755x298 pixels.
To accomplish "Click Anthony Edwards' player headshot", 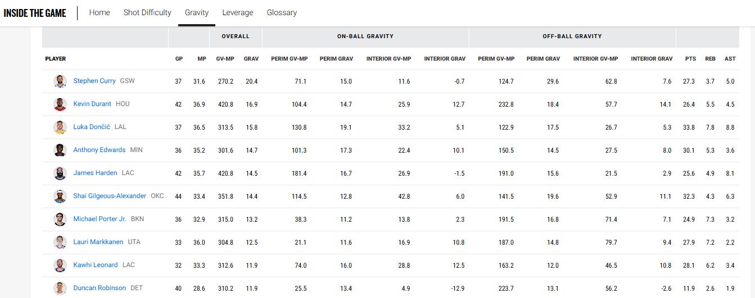I will (60, 150).
